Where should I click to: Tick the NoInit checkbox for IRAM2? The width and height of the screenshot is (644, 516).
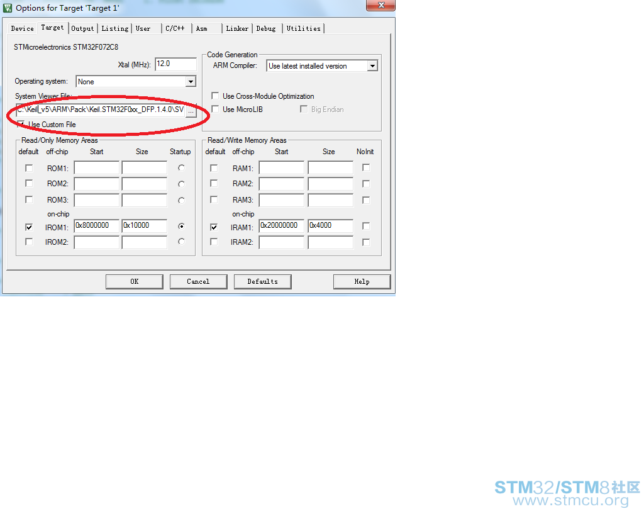click(366, 242)
